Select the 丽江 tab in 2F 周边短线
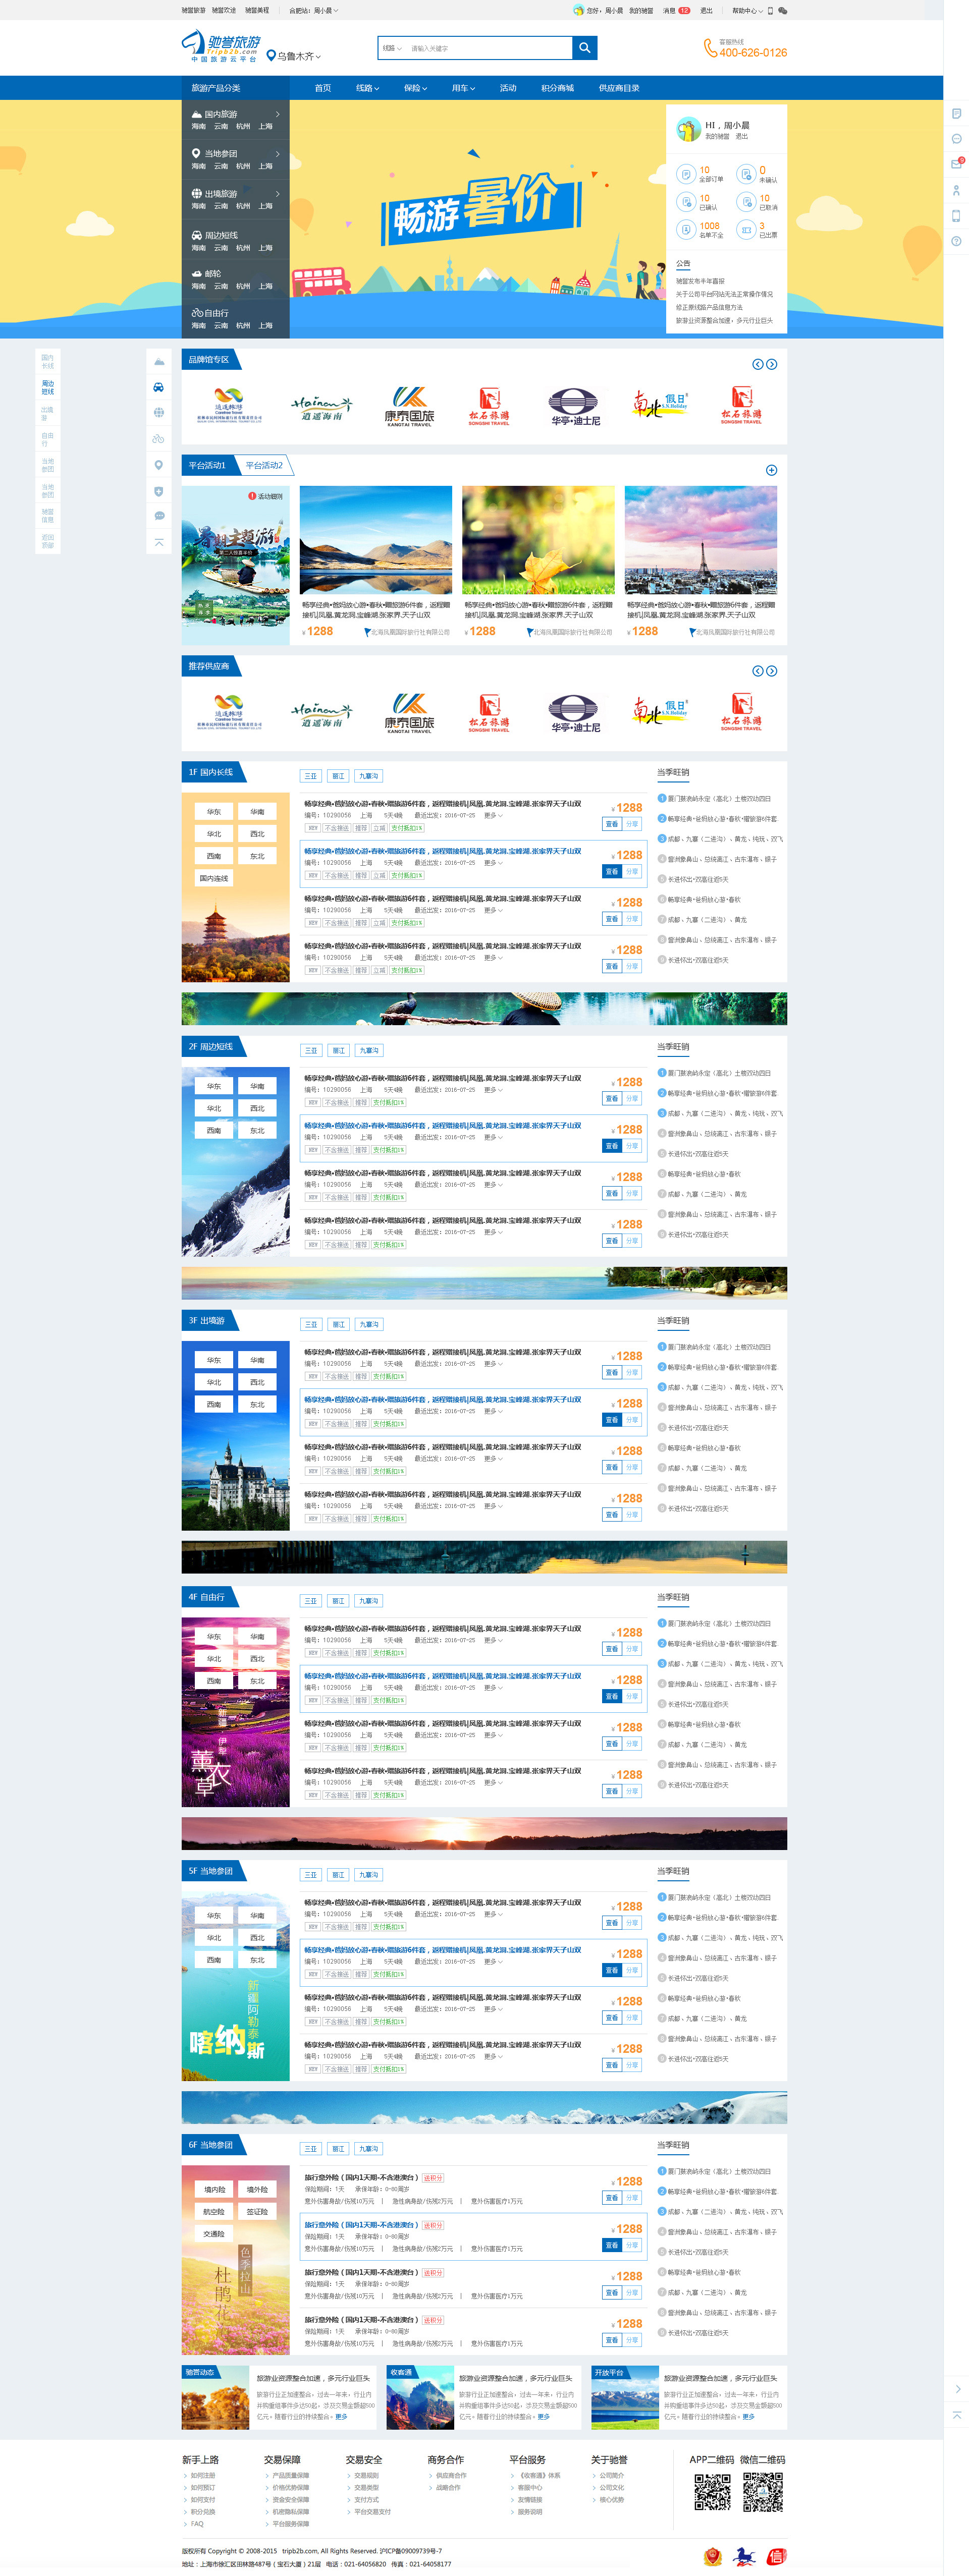 [x=338, y=1050]
